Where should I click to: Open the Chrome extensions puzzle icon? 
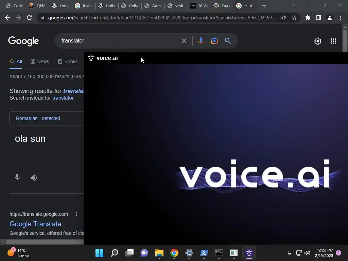click(x=308, y=18)
